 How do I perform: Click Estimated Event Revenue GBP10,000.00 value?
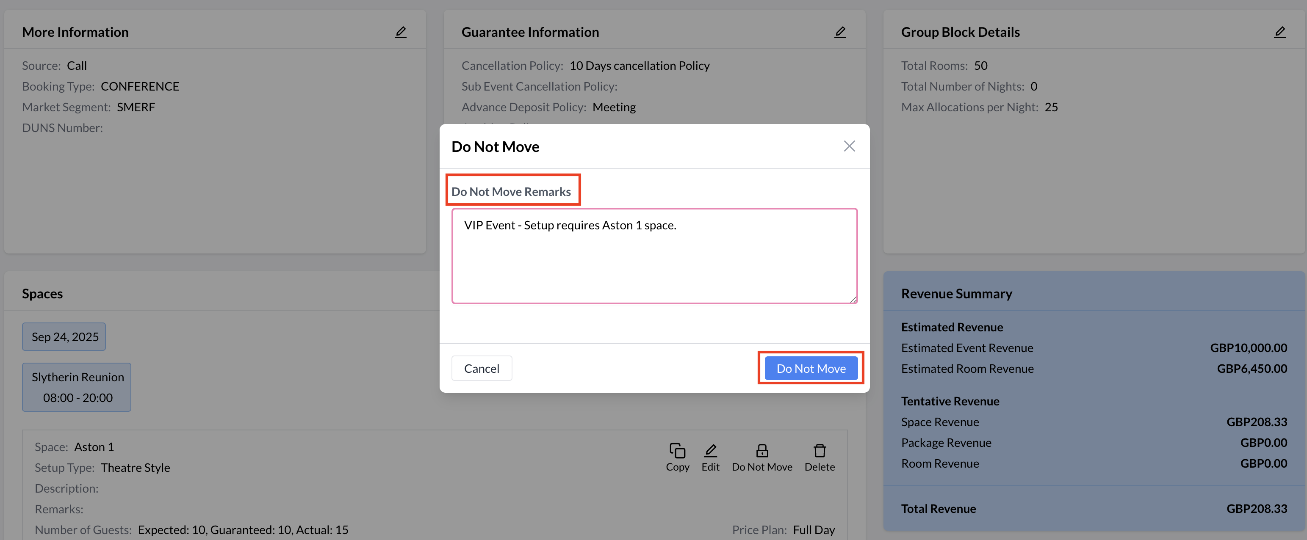(x=1248, y=348)
